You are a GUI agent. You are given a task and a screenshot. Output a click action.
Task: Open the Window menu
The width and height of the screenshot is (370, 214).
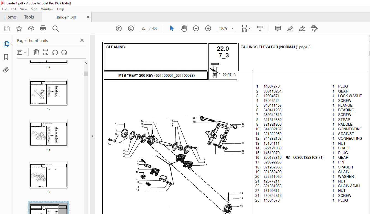tap(47, 9)
